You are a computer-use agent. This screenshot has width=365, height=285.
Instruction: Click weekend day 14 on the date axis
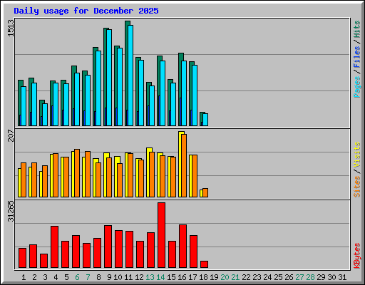click(x=160, y=277)
